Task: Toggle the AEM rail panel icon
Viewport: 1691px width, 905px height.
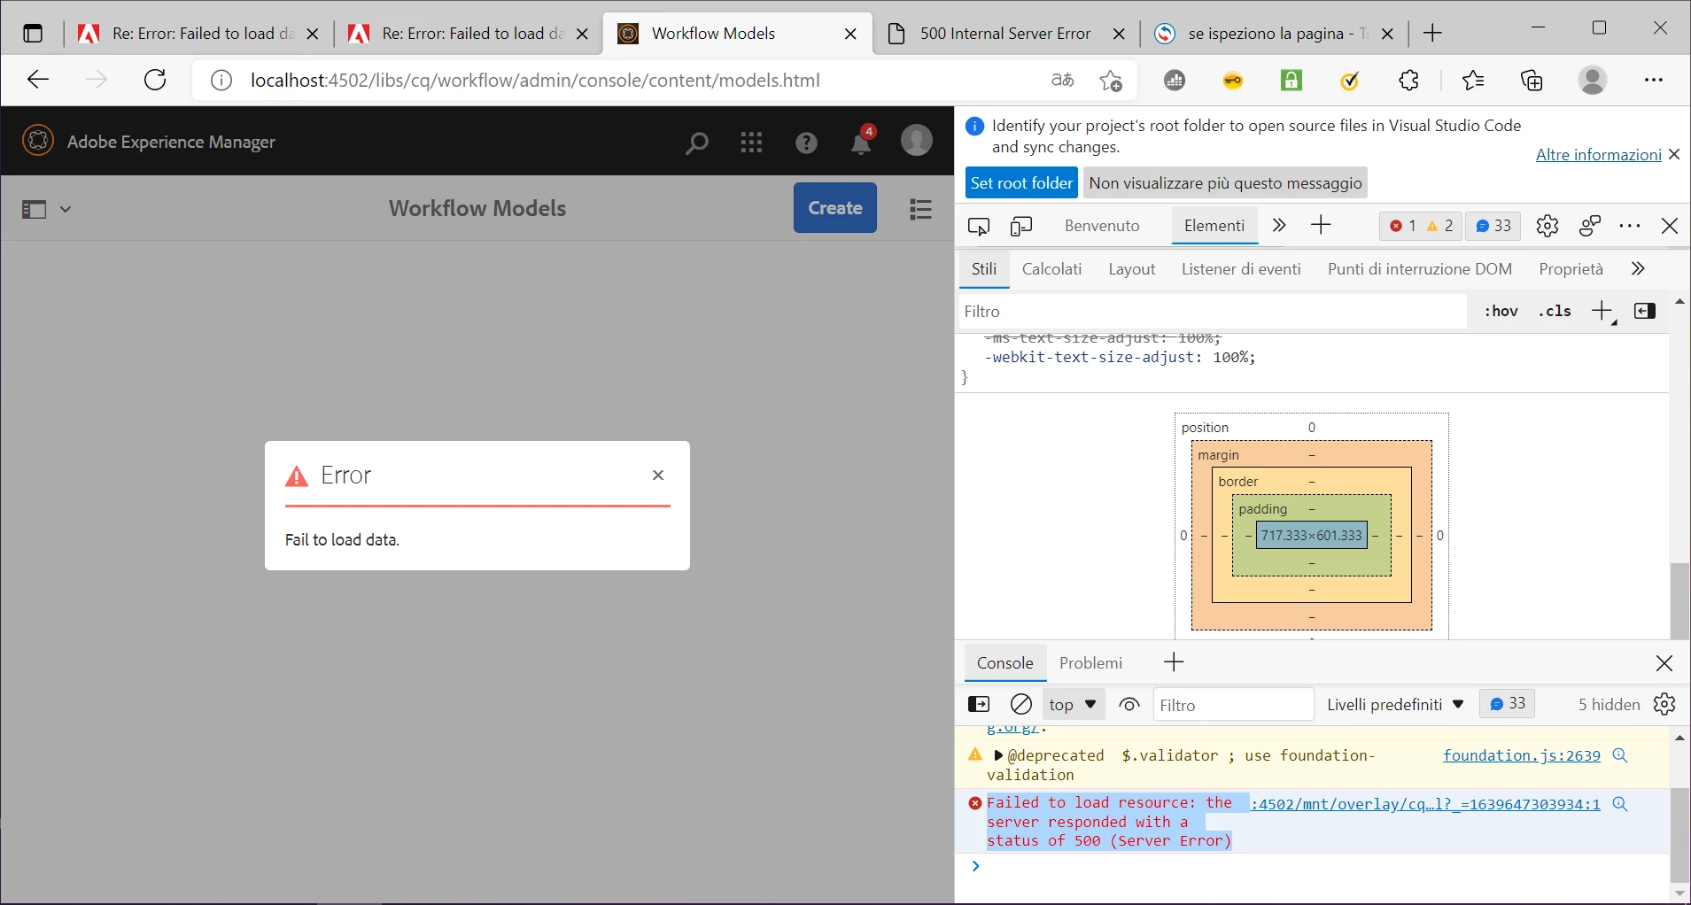Action: pos(34,209)
